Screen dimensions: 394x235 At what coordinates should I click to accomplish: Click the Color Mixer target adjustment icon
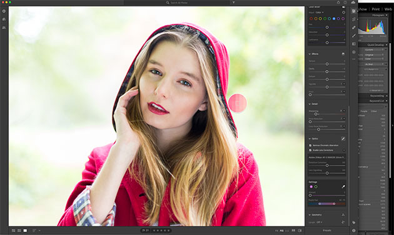pyautogui.click(x=343, y=12)
